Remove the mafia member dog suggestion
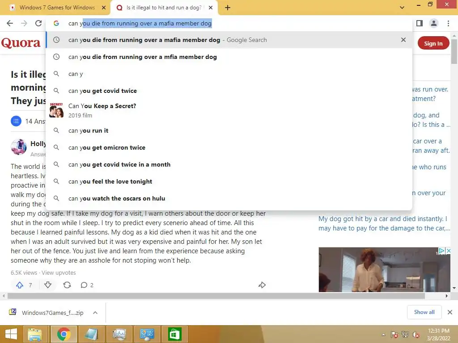Screen dimensions: 458x343 [x=403, y=40]
